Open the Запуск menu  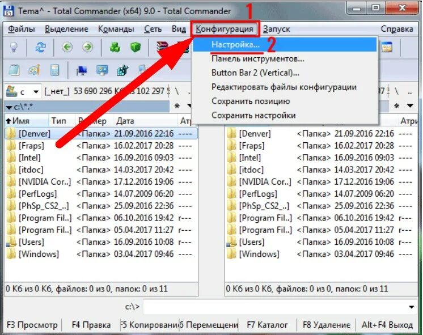click(x=277, y=29)
